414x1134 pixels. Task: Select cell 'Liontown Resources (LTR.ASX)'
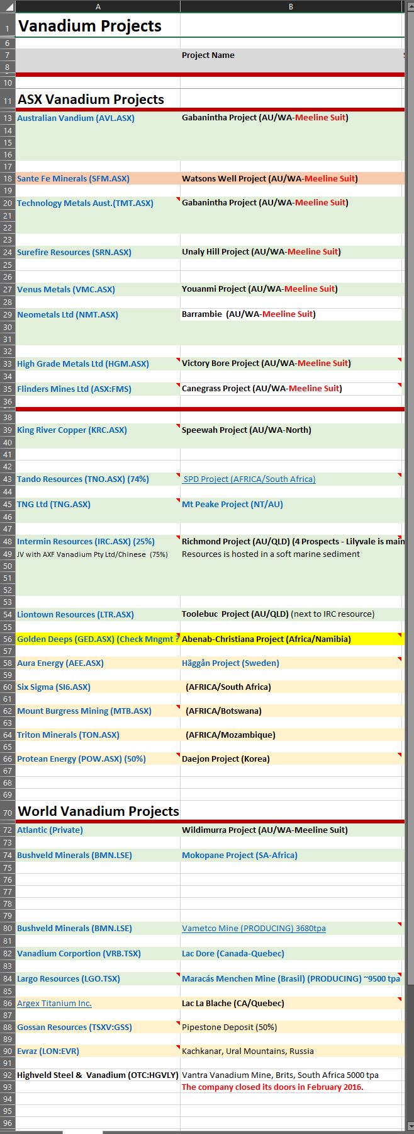(98, 614)
